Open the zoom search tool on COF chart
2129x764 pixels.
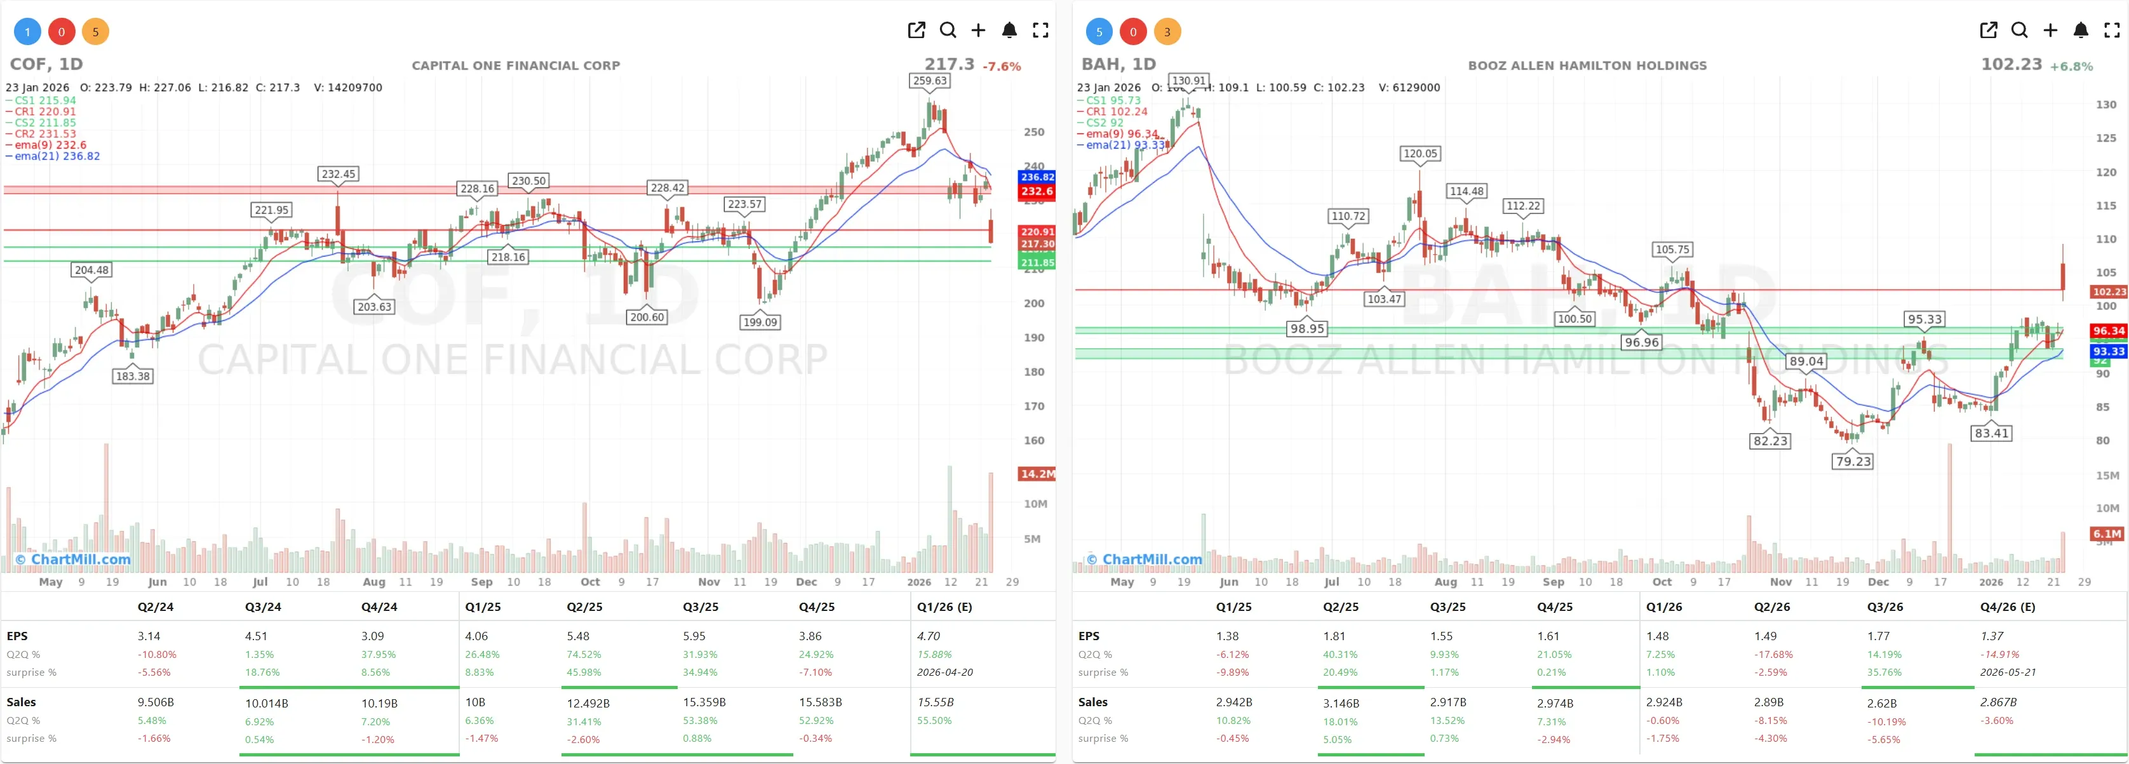pyautogui.click(x=948, y=30)
